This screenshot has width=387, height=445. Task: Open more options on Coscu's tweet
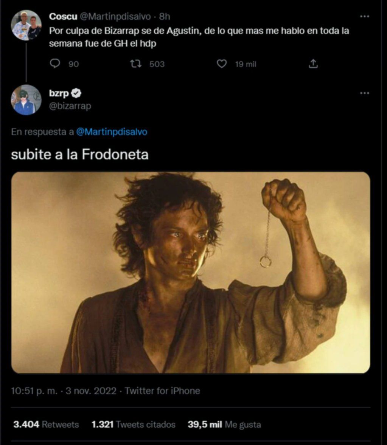364,17
